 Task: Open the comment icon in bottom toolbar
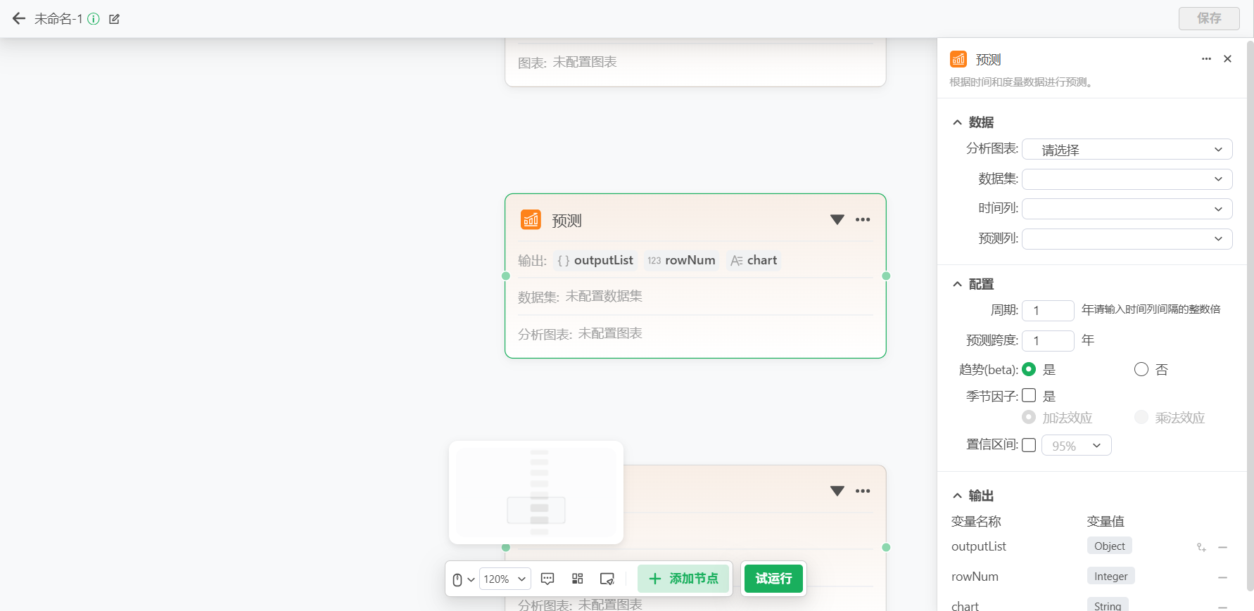pos(547,579)
